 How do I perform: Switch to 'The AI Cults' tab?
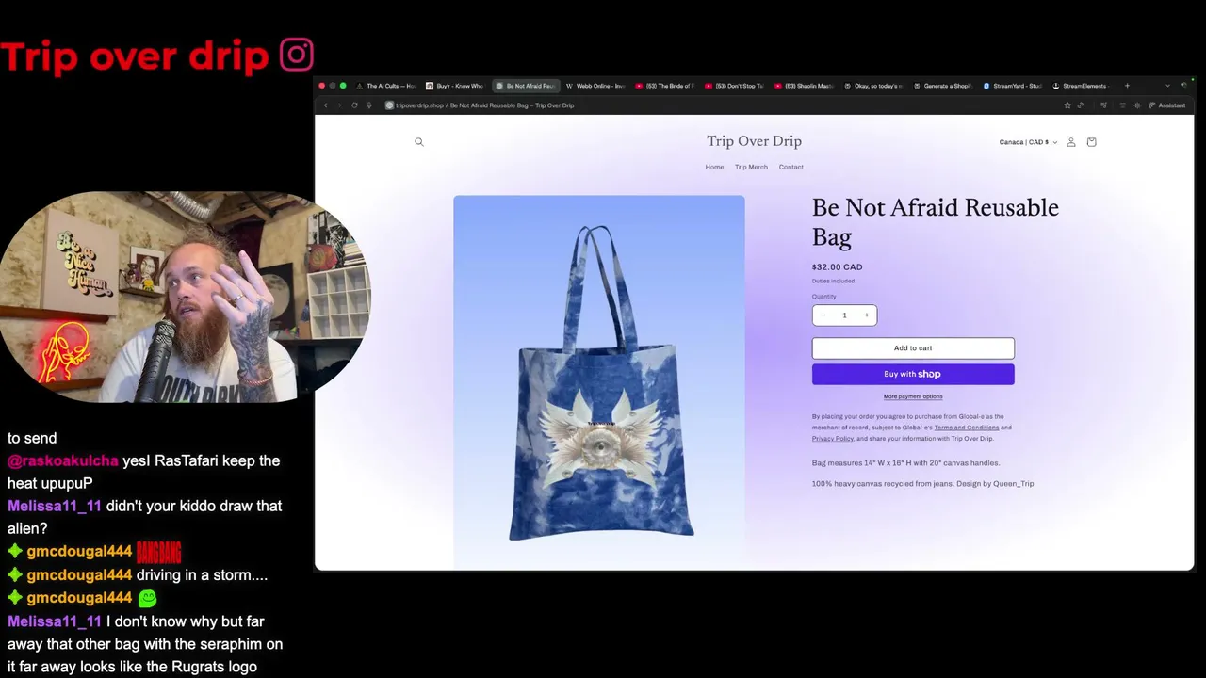[385, 86]
